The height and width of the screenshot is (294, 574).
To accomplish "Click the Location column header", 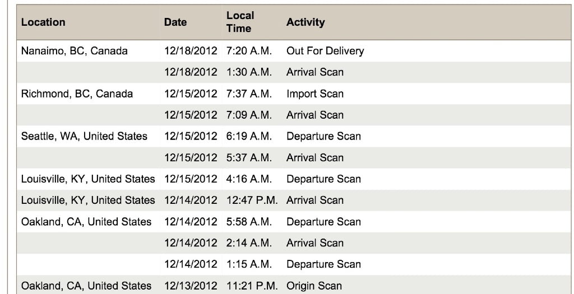I will [43, 22].
